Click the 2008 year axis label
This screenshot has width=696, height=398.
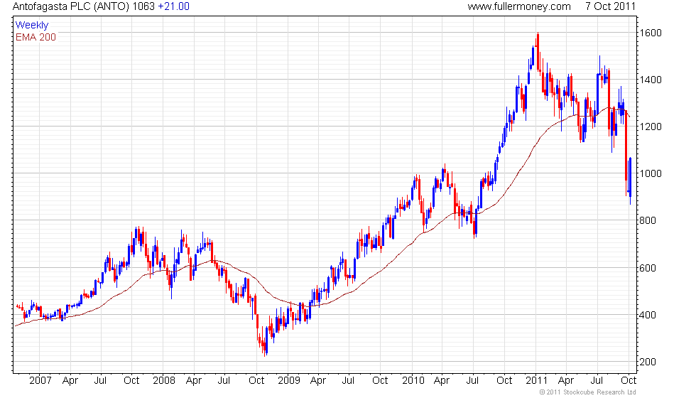(x=164, y=381)
